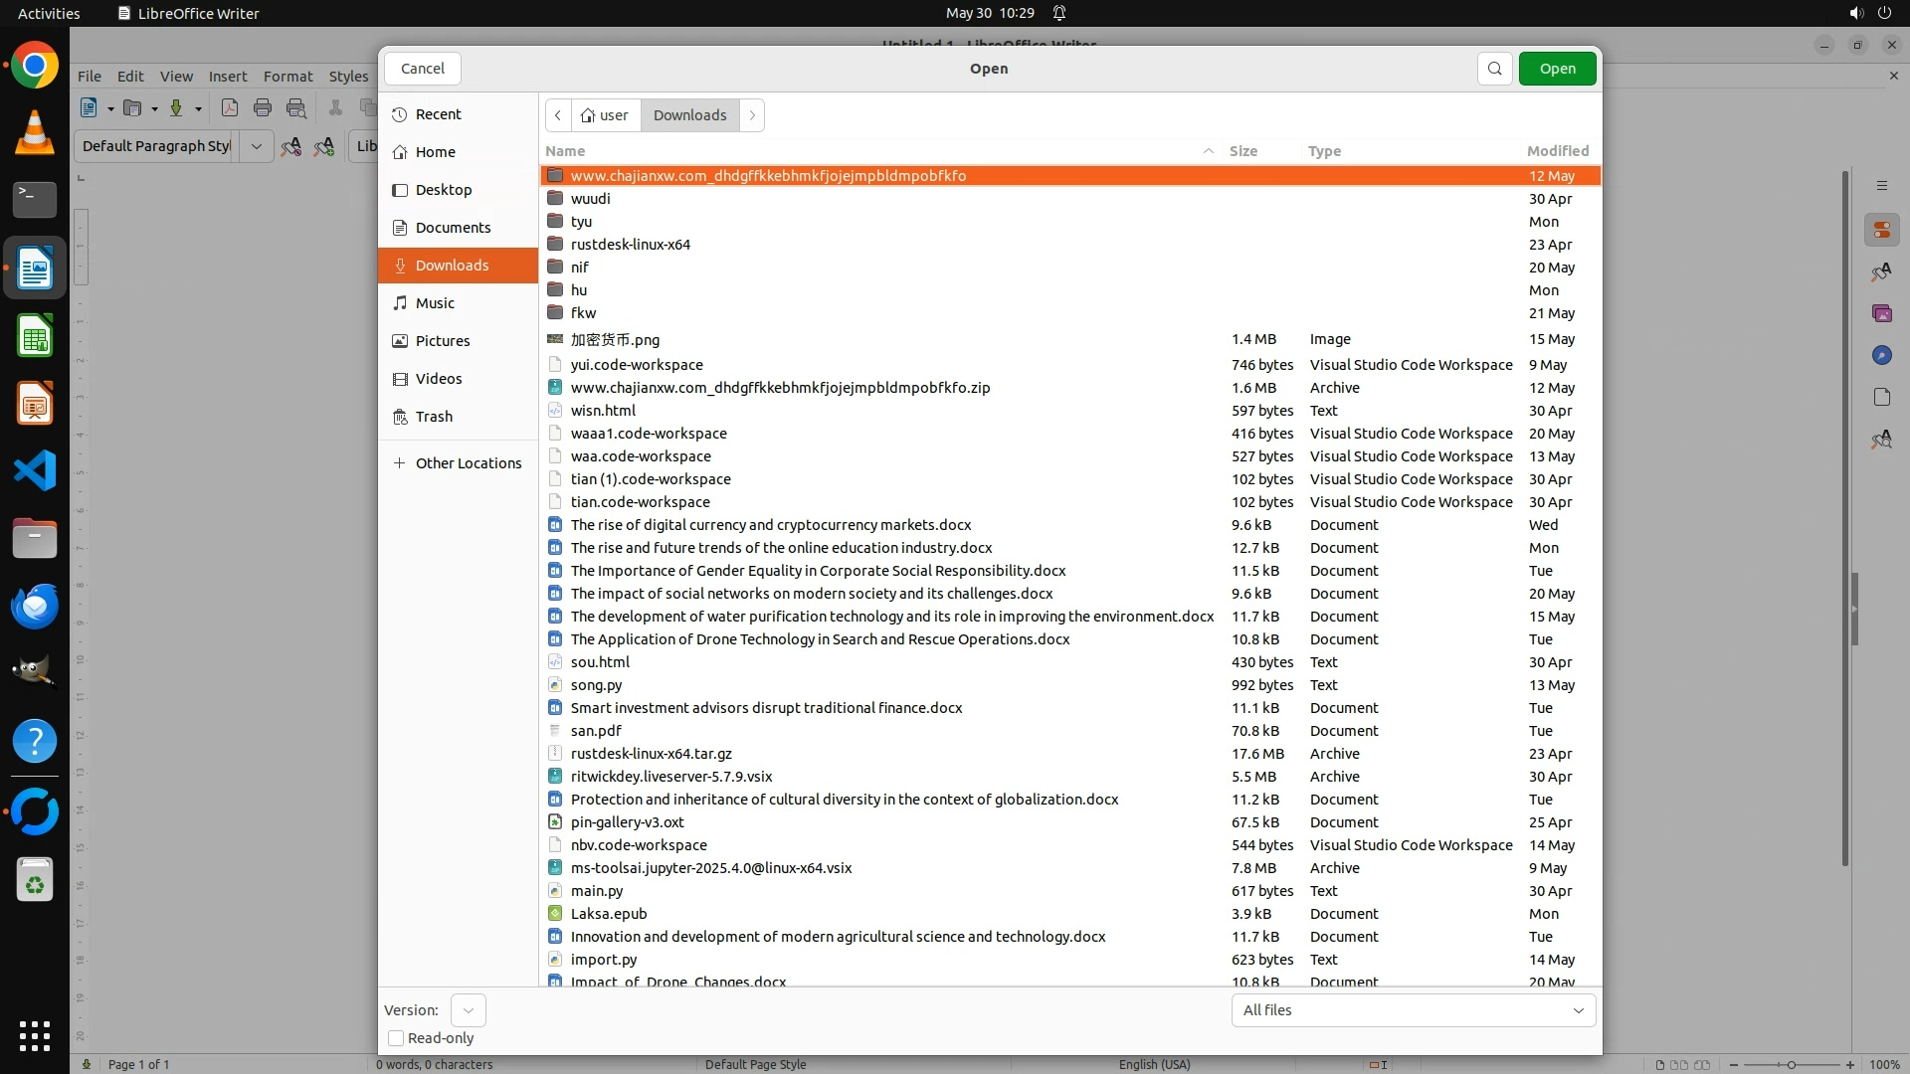Expand the Paragraph Style dropdown arrow
The image size is (1910, 1074).
coord(256,146)
